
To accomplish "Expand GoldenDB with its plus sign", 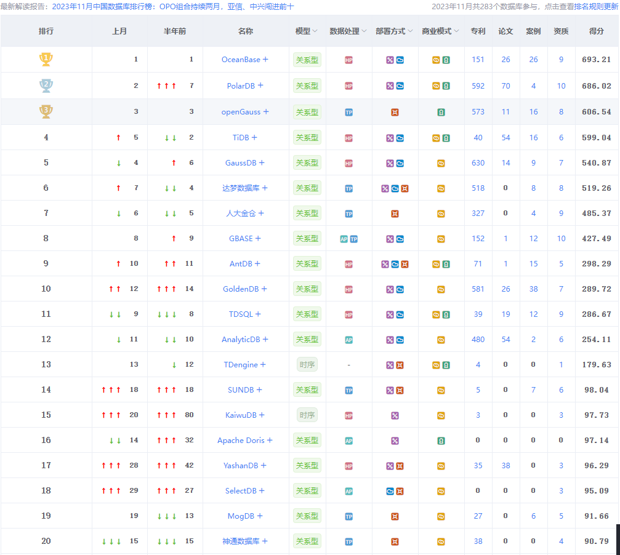I will click(264, 289).
